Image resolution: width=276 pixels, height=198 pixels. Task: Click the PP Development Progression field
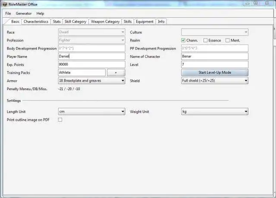(215, 48)
